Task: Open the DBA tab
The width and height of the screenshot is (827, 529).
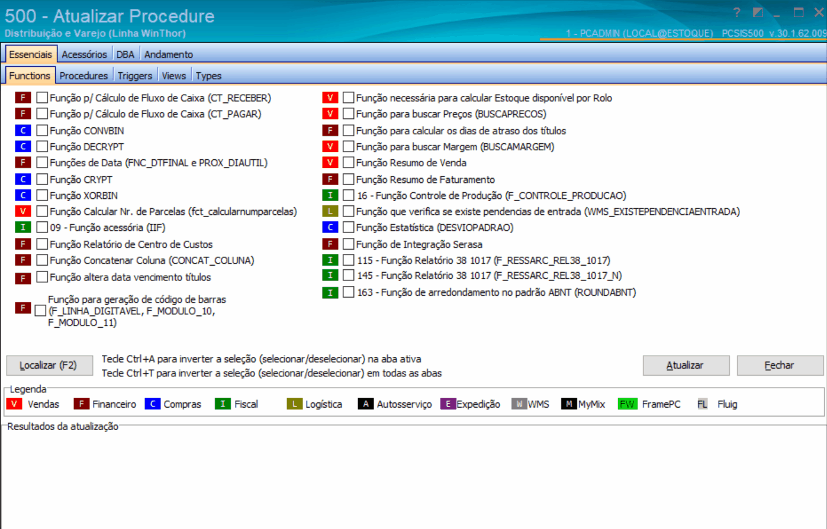Action: click(126, 54)
